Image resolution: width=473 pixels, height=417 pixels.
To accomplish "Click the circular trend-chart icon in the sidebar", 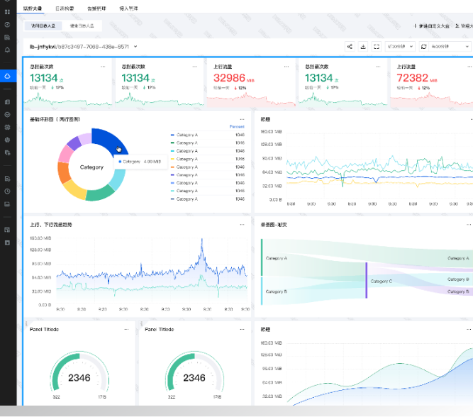I will click(8, 115).
